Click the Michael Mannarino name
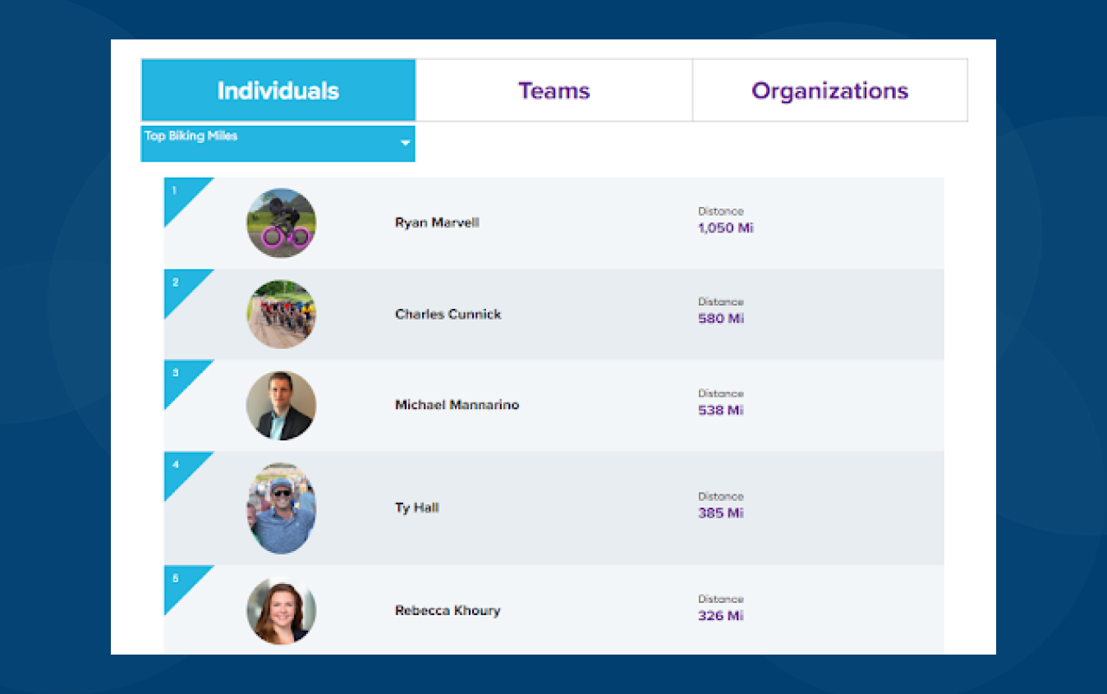1107x694 pixels. click(457, 405)
